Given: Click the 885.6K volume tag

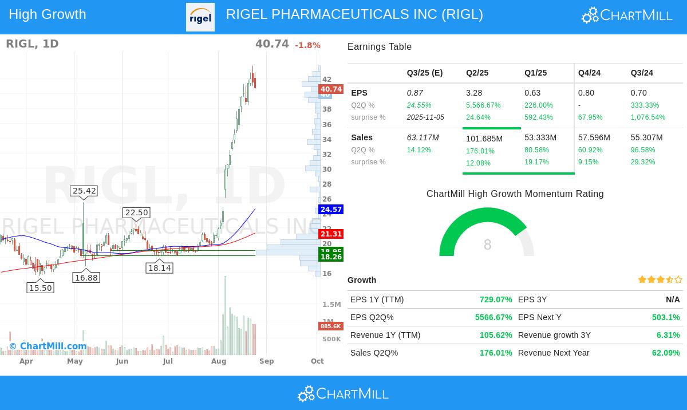Looking at the screenshot, I should point(330,326).
